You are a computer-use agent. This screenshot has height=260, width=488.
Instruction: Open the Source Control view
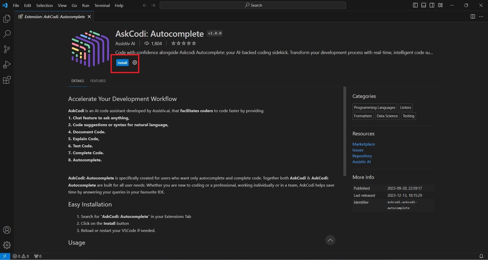[x=7, y=49]
